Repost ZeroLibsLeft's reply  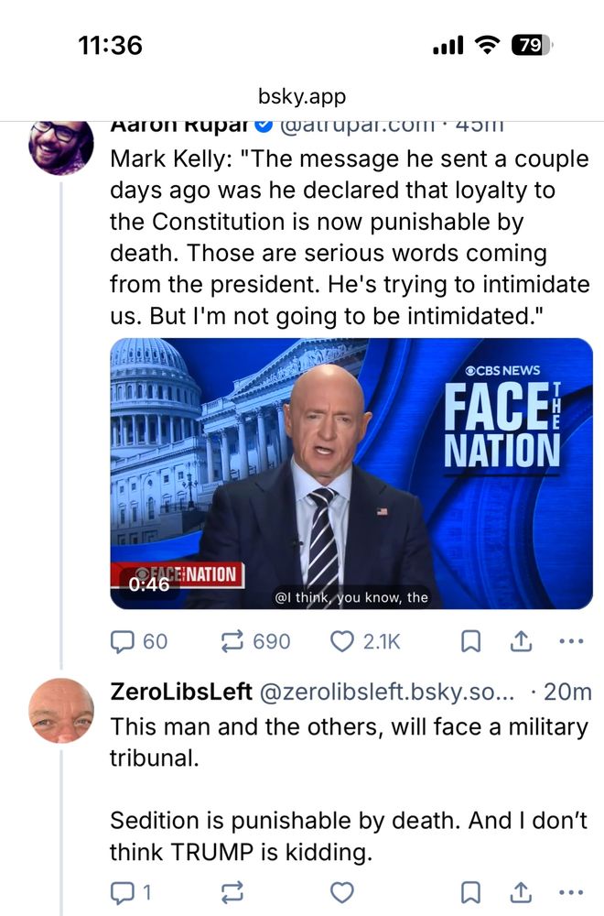(x=232, y=891)
